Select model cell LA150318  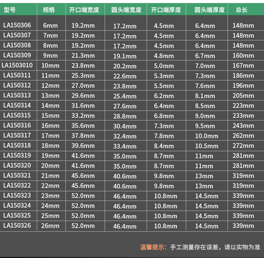[17, 145]
